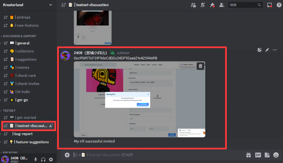Click author name 2408（宣城小科比）
This screenshot has width=283, height=163.
[90, 53]
